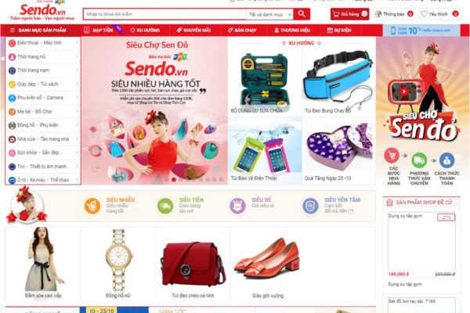The height and width of the screenshot is (313, 470).
Task: Open the Giỏ hàng shopping cart
Action: tap(349, 14)
